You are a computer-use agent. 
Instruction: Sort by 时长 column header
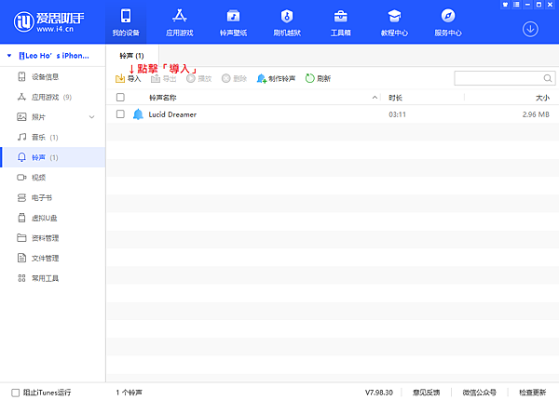(395, 98)
